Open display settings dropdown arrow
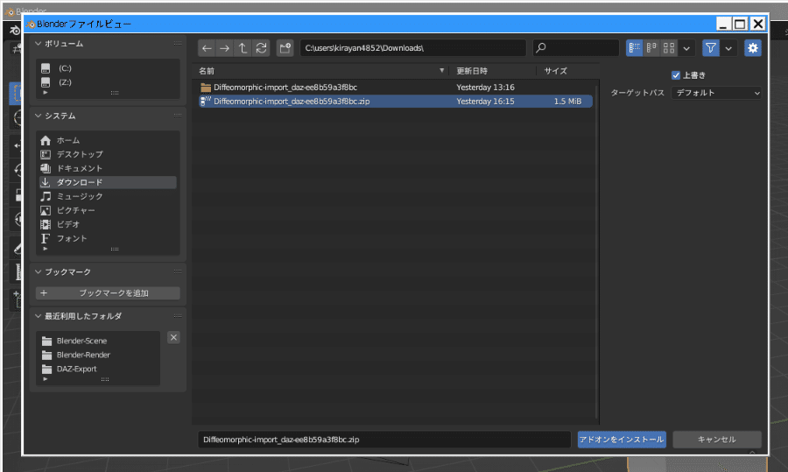Image resolution: width=788 pixels, height=472 pixels. [x=686, y=48]
